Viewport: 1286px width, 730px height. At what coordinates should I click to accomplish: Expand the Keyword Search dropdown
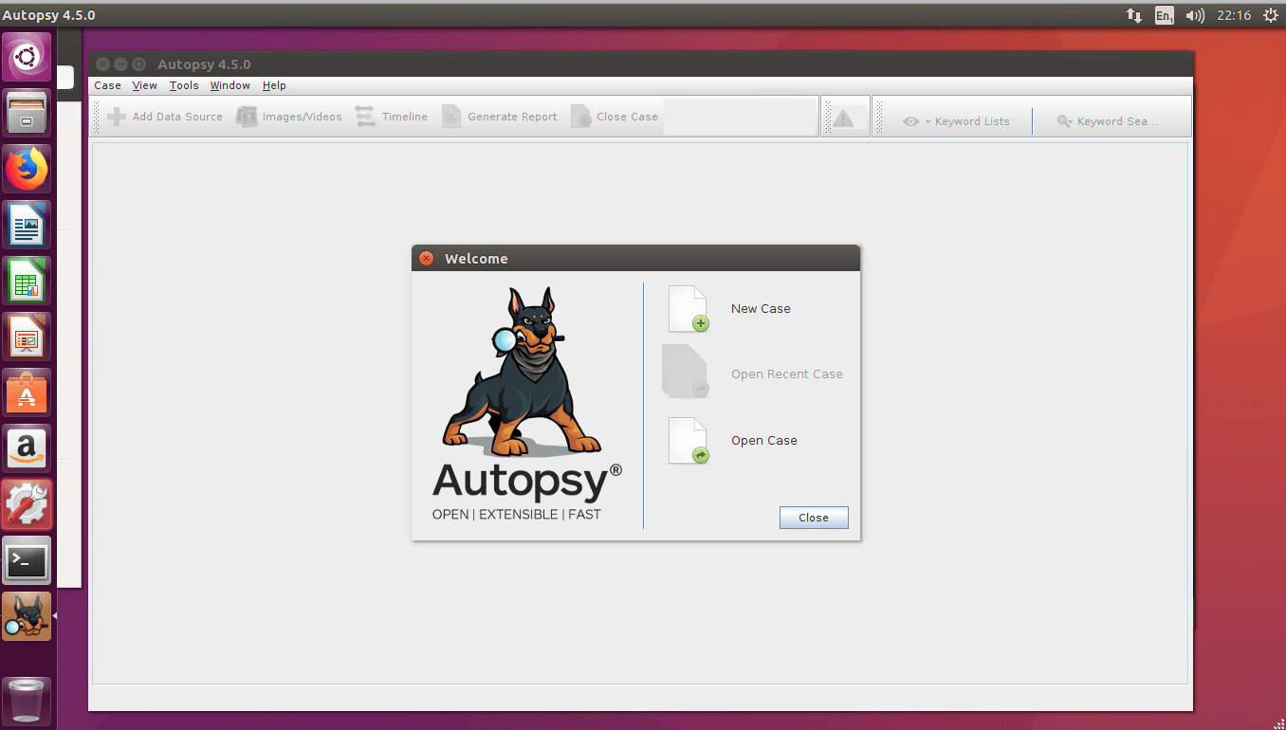[1108, 121]
